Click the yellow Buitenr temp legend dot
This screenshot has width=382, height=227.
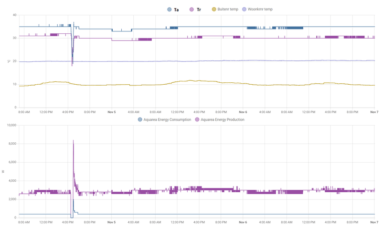(214, 10)
